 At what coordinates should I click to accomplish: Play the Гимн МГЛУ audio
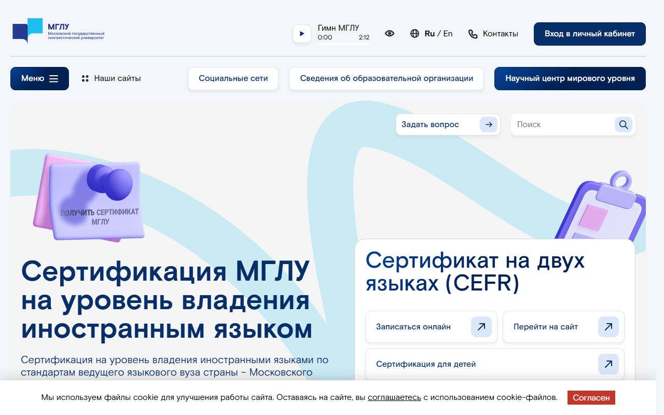pyautogui.click(x=302, y=34)
